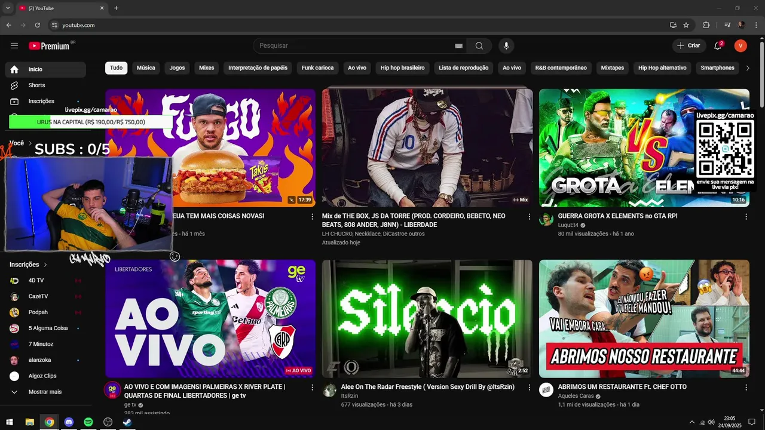Open the CazéTV channel
The height and width of the screenshot is (430, 765).
tap(45, 296)
